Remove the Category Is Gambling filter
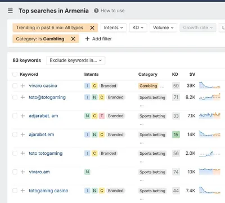 73,39
